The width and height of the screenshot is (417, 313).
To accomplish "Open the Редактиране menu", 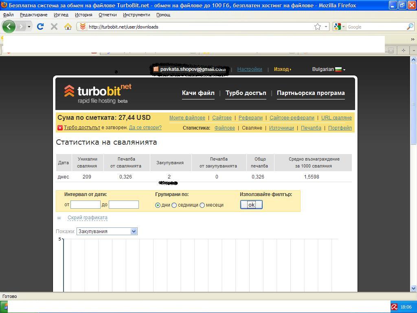I will [x=34, y=15].
